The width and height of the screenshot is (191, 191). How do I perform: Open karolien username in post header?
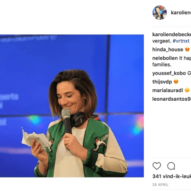tap(181, 12)
